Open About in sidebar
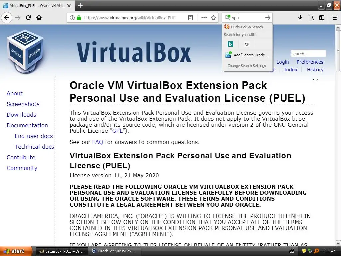This screenshot has width=341, height=256. point(15,93)
